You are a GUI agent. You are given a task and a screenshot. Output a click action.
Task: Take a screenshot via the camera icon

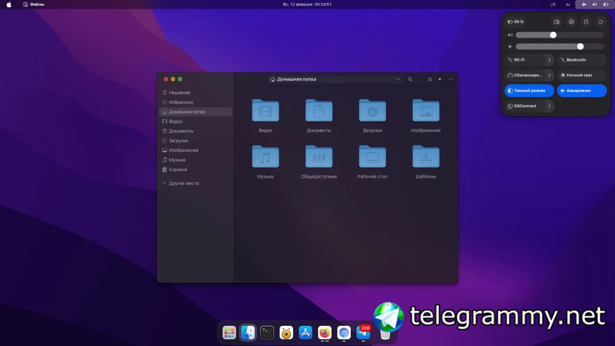click(556, 22)
